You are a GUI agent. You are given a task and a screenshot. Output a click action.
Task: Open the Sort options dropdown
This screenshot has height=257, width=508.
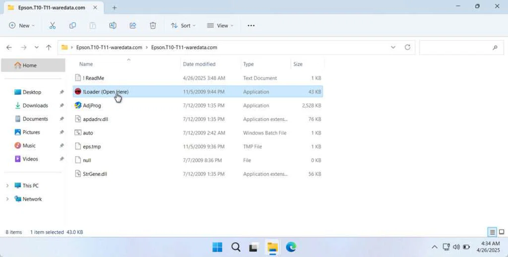point(183,26)
